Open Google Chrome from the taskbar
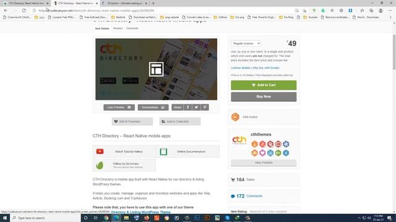 click(106, 218)
